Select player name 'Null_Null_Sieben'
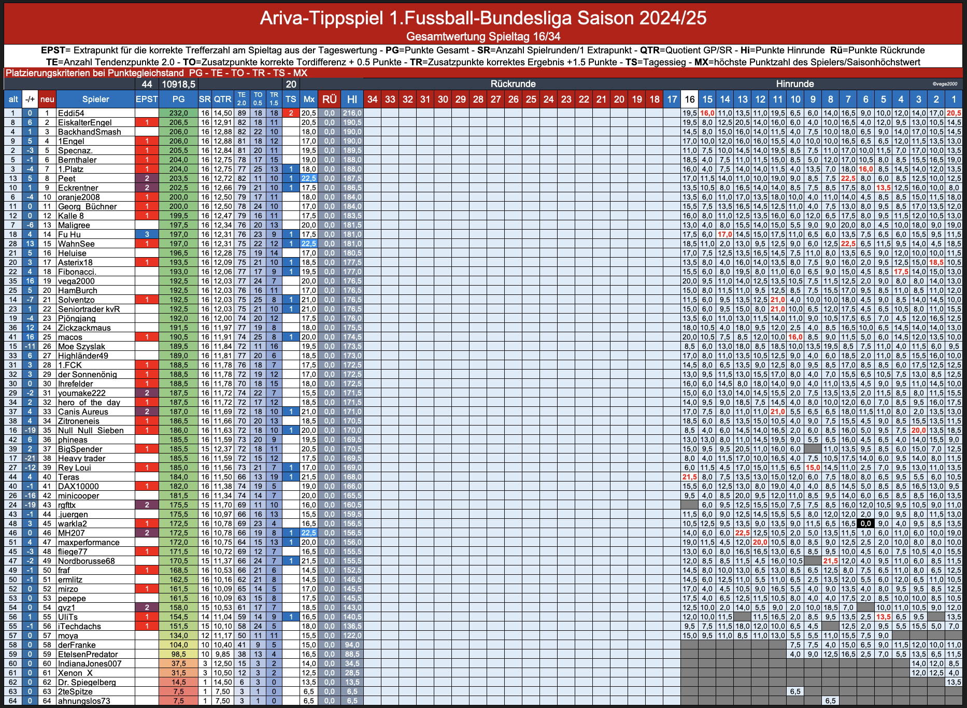 91,430
